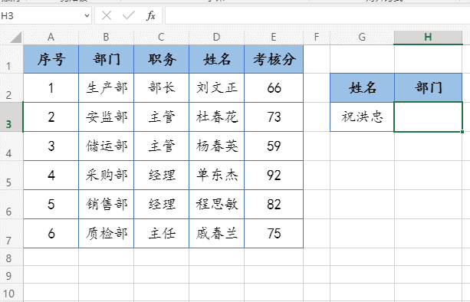Select row 1 header
The image size is (470, 302).
pos(12,59)
